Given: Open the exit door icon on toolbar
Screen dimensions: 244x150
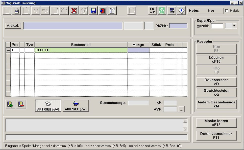Looking at the screenshot, I should [102, 10].
